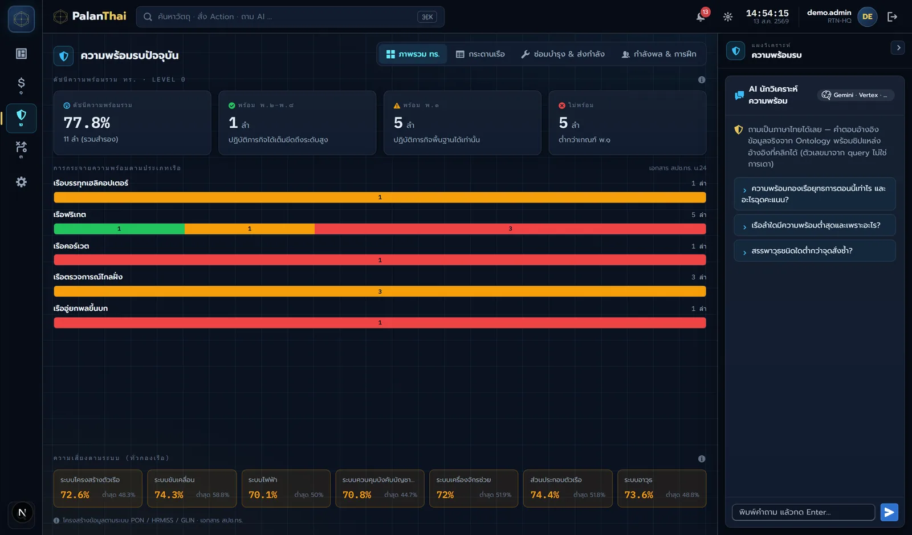Open the not-ready 5 ลำ card
Screen dimensions: 912x535
[x=628, y=123]
